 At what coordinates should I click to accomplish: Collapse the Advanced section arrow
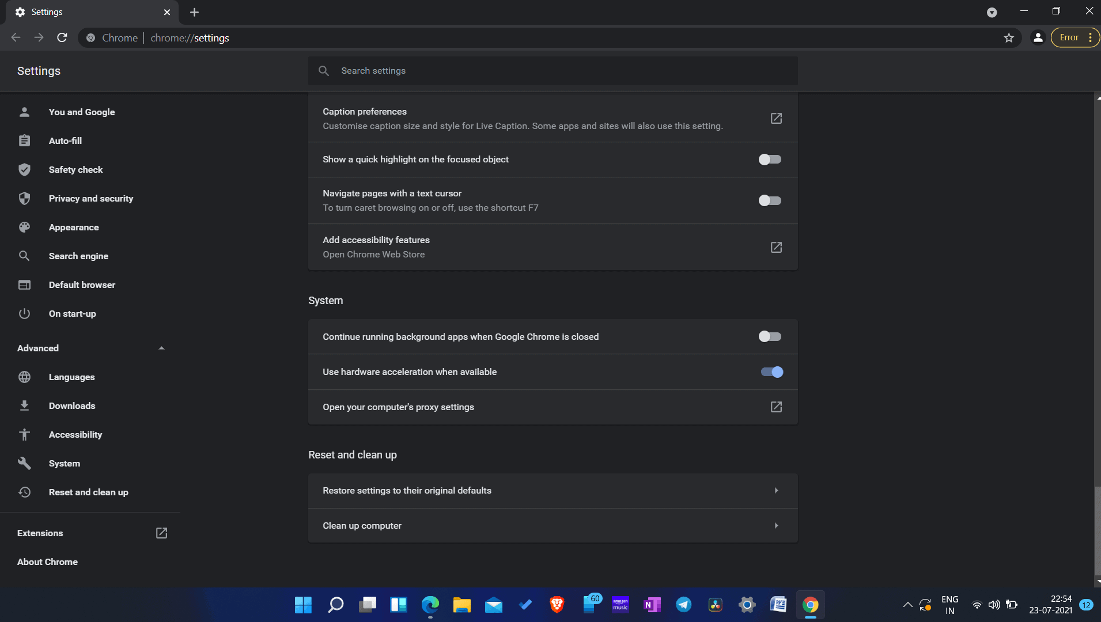tap(161, 348)
